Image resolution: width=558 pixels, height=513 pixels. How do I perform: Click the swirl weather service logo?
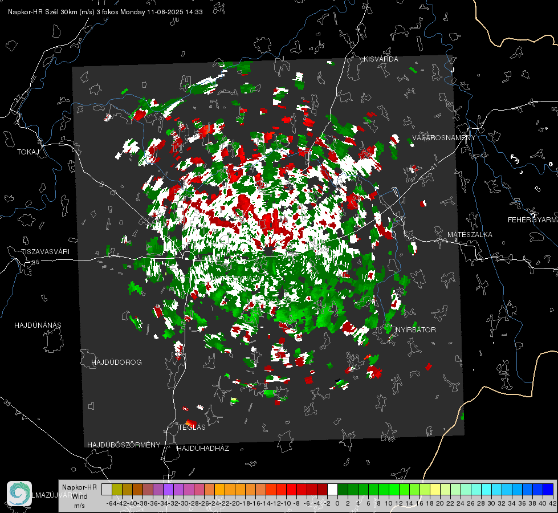coord(19,494)
